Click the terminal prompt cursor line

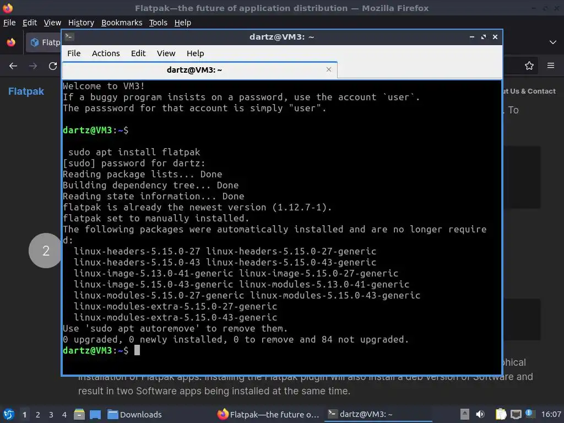pyautogui.click(x=101, y=350)
